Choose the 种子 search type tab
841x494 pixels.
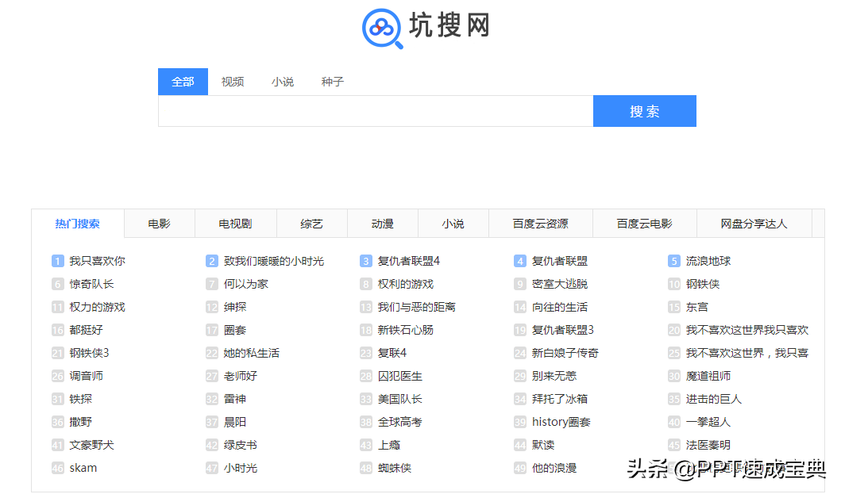332,82
